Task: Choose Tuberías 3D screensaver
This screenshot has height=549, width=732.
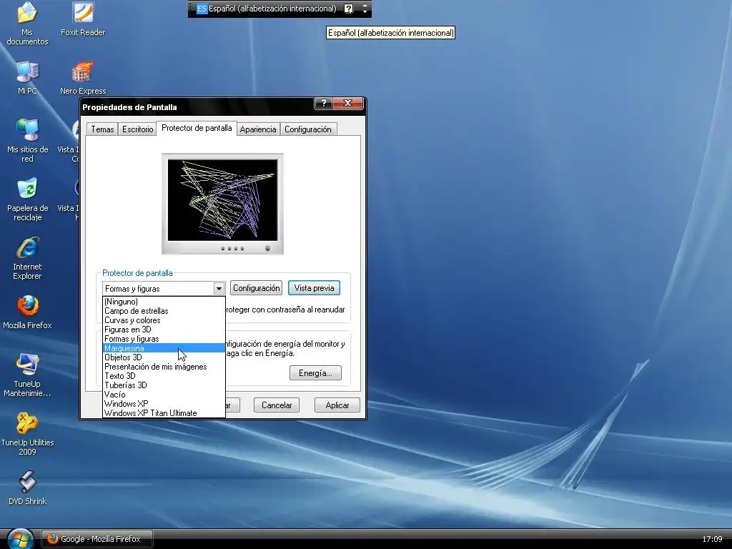Action: coord(164,385)
